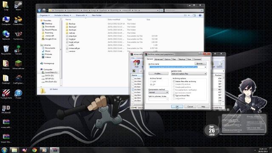
Task: Open the Organize menu in Explorer
Action: point(44,15)
